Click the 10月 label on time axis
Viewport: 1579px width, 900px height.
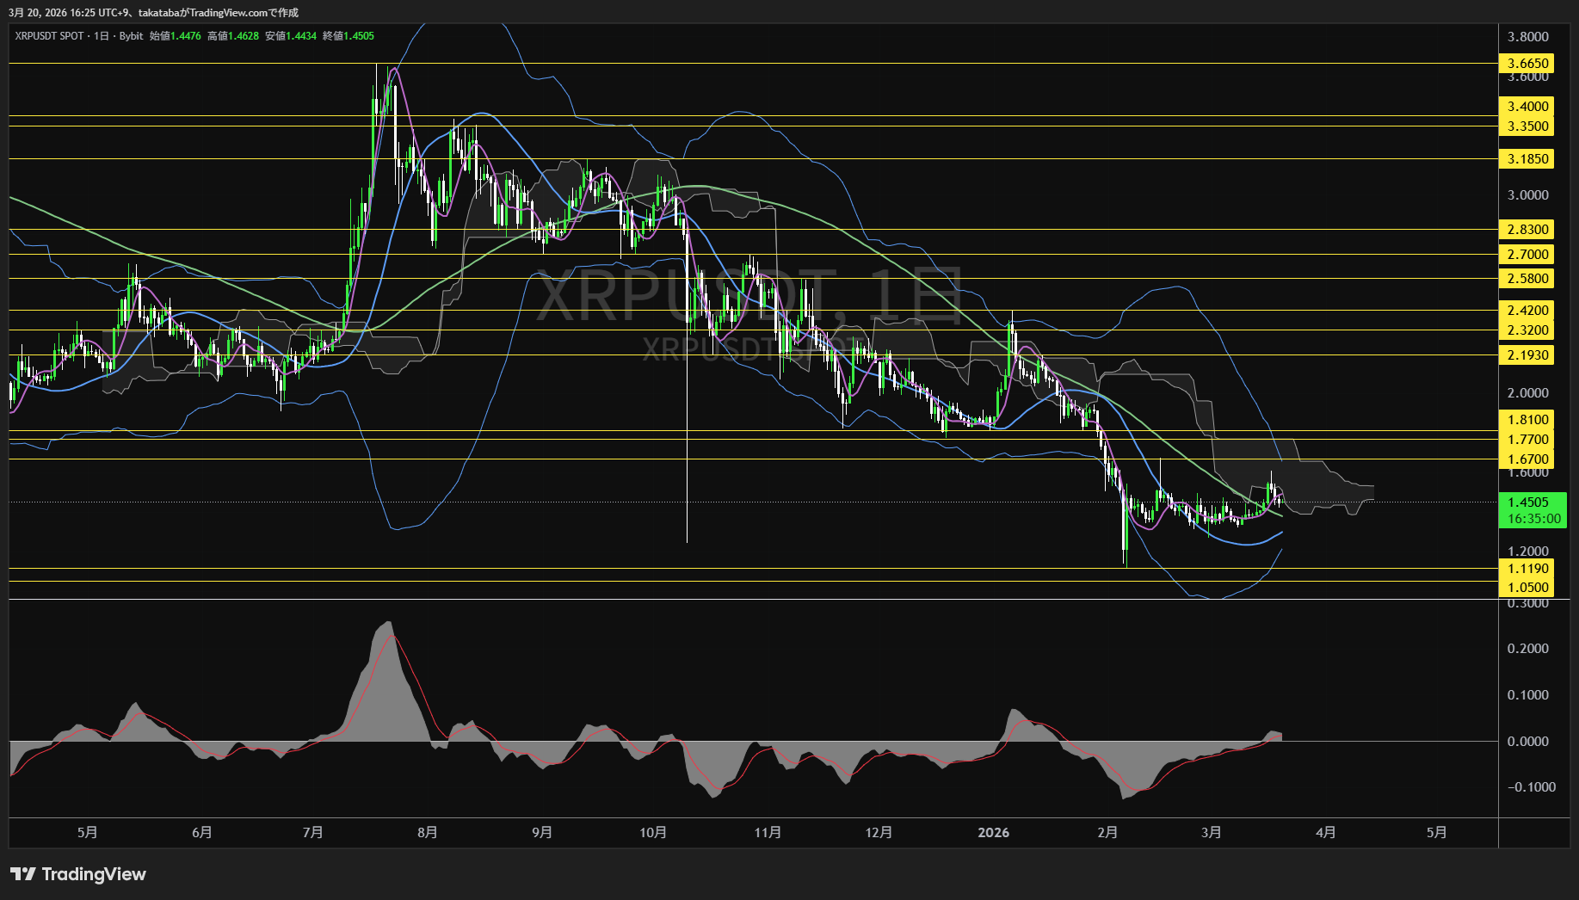(x=653, y=833)
